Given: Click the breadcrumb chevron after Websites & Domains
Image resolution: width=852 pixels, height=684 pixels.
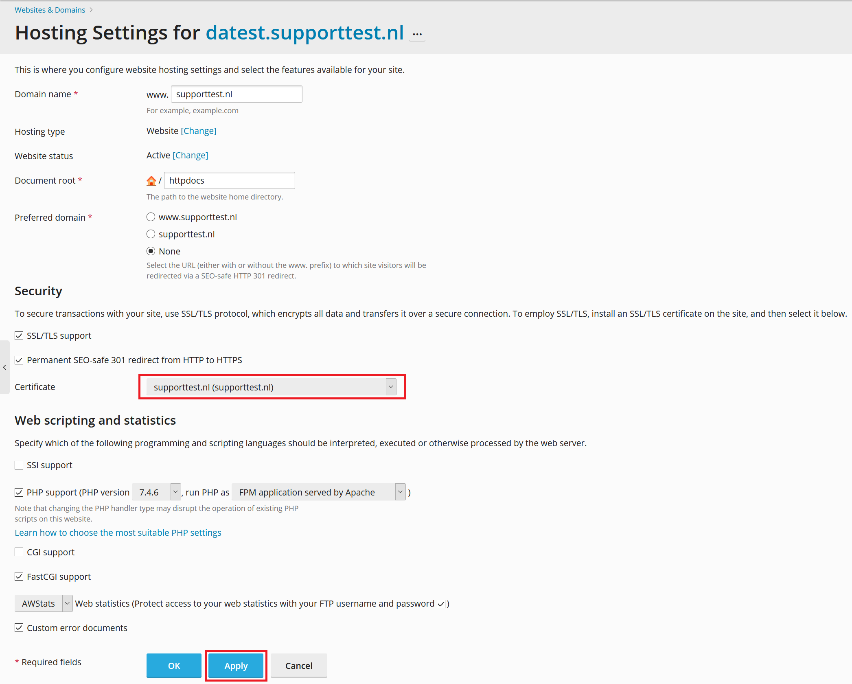Looking at the screenshot, I should (91, 10).
